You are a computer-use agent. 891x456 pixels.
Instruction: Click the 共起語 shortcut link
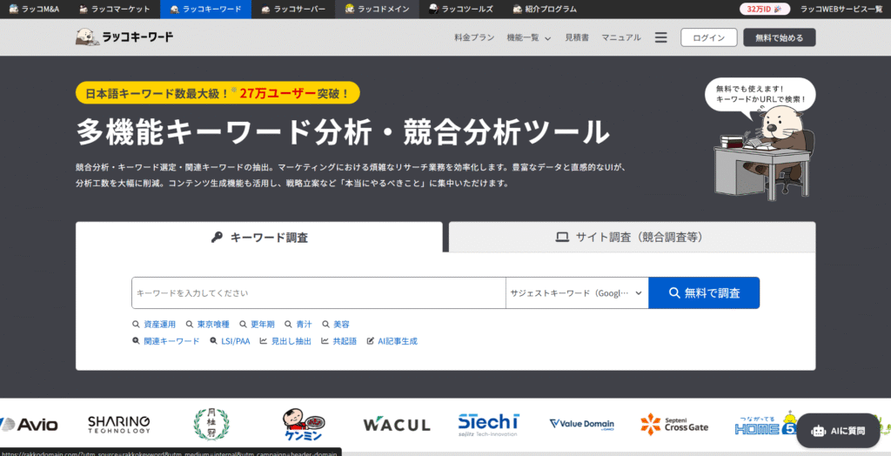point(339,341)
